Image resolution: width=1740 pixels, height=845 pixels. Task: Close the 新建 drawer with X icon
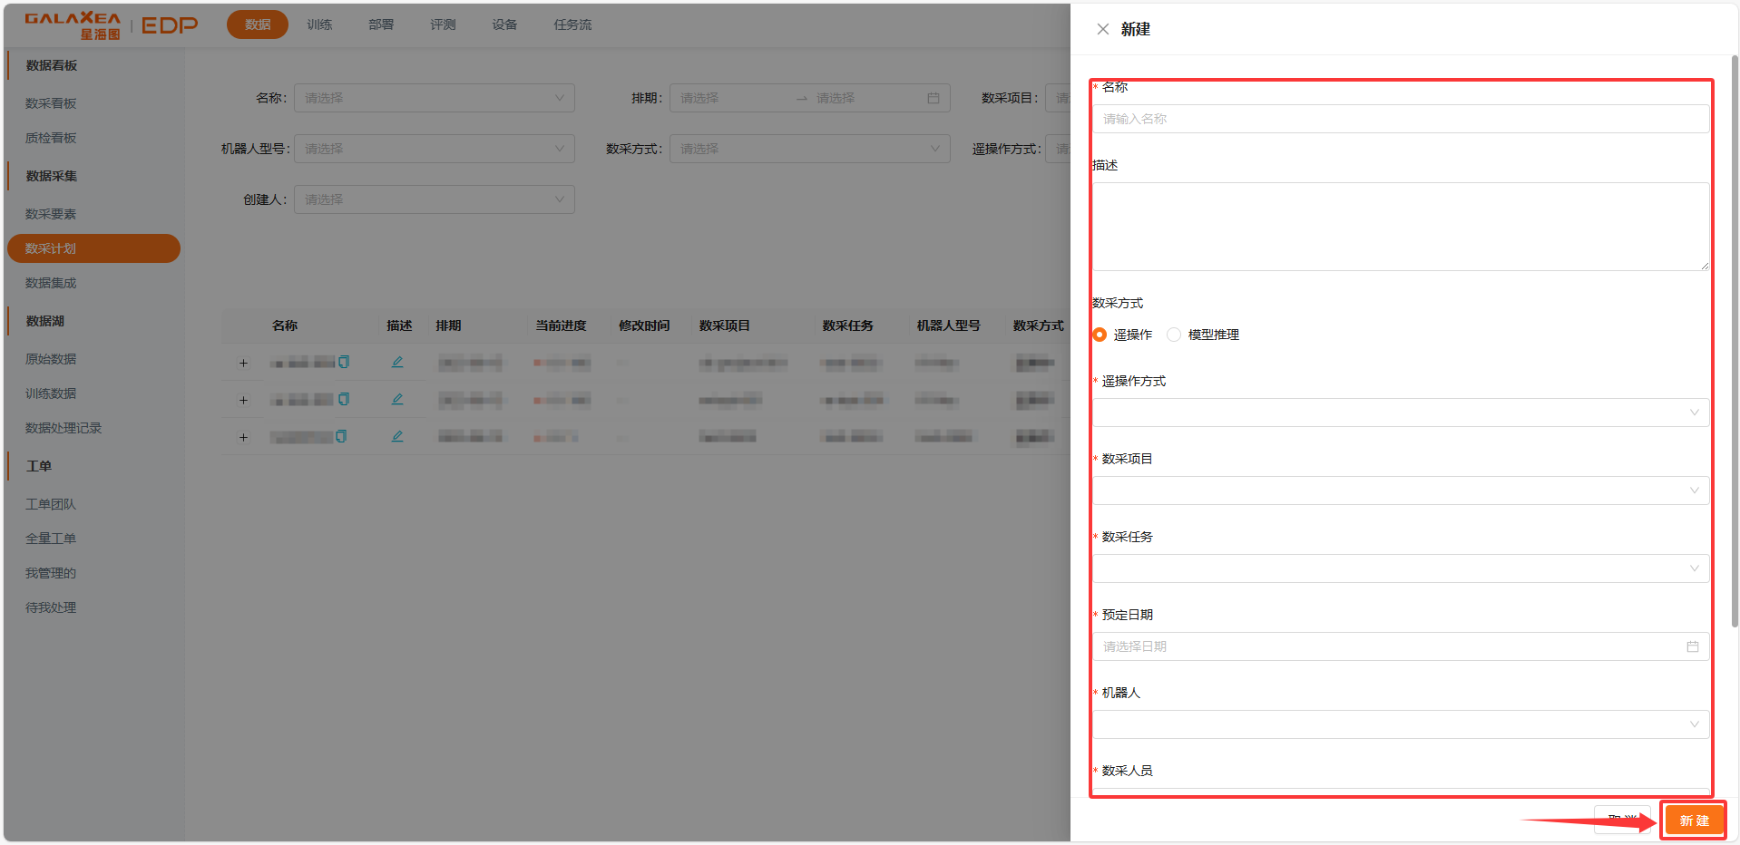(1102, 29)
